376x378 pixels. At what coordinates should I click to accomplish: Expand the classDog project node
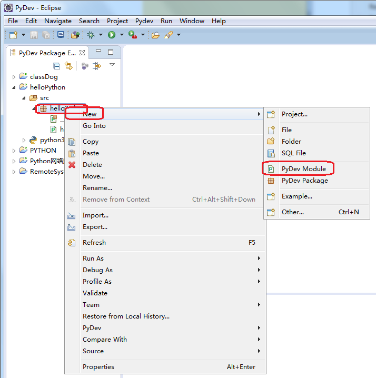14,77
